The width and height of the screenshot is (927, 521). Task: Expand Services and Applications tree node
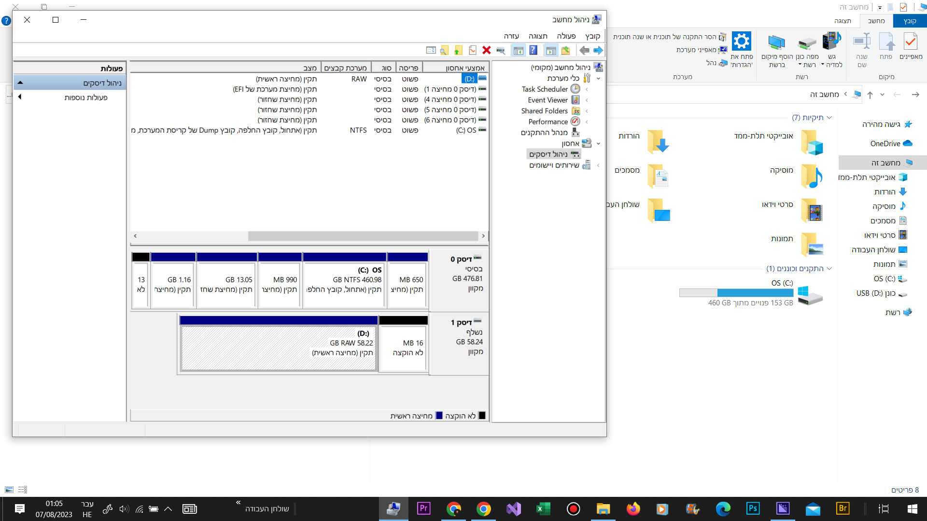[x=598, y=165]
